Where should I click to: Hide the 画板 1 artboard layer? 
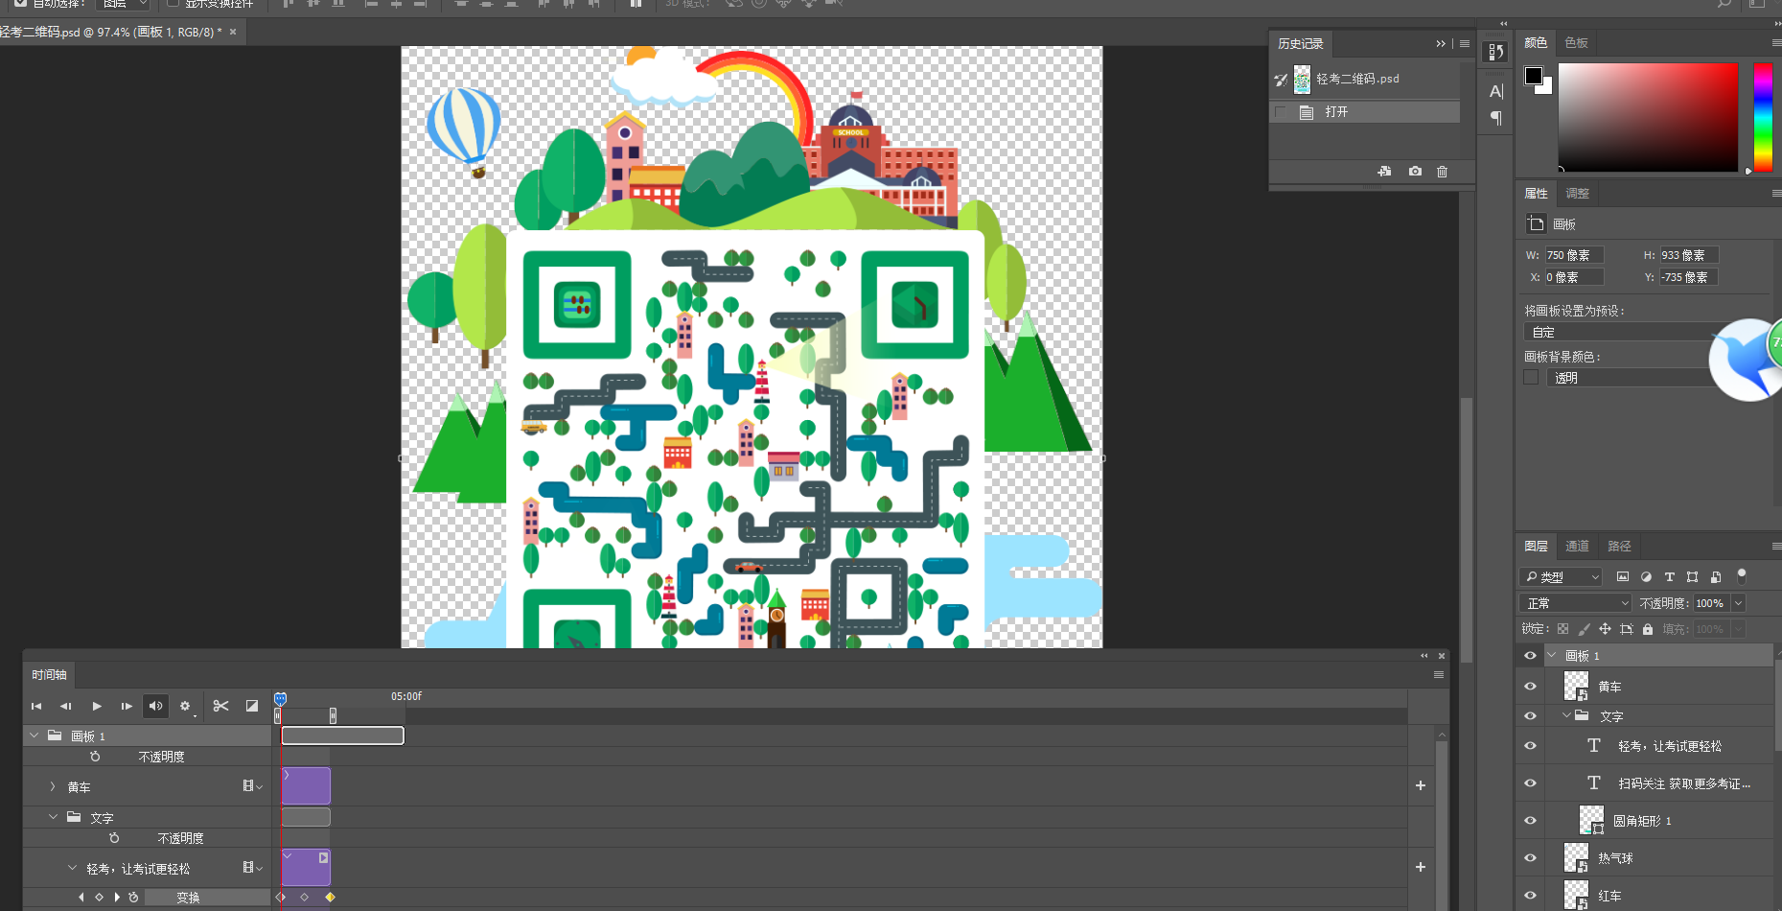coord(1530,656)
